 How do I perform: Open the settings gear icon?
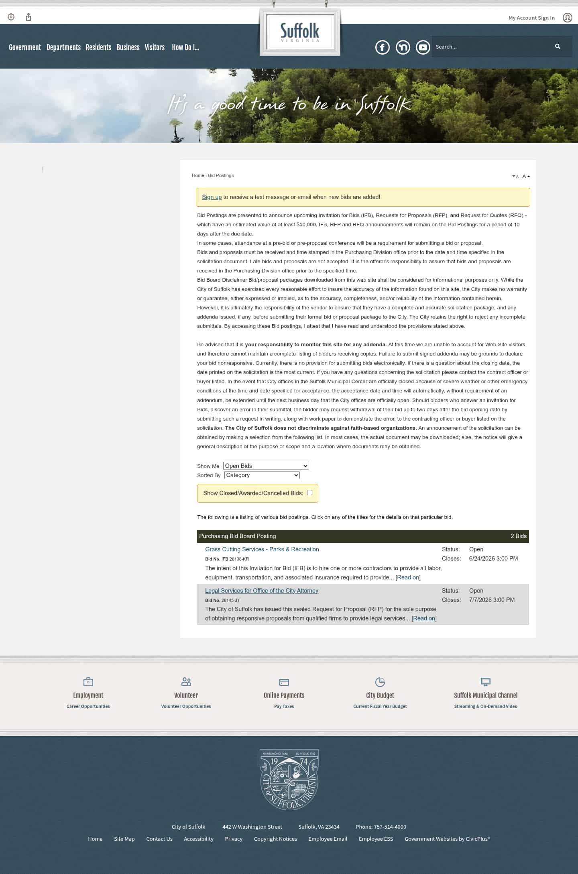click(x=11, y=17)
